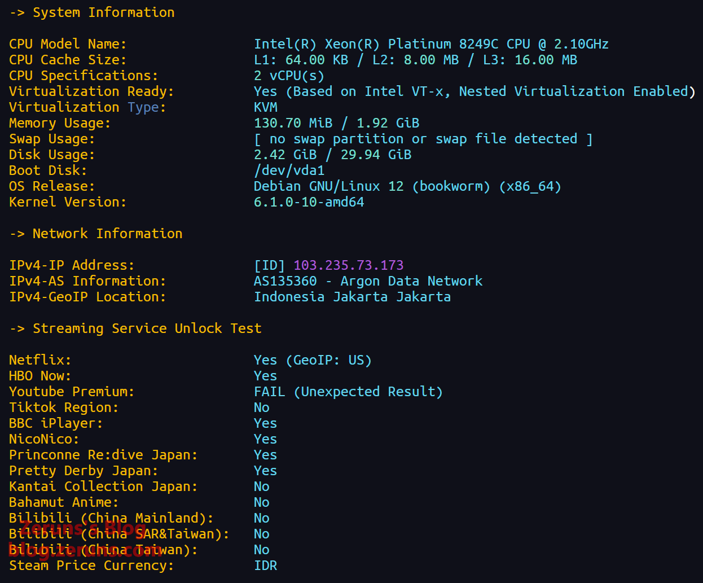Click the KVM virtualization type value
703x583 pixels.
[x=265, y=107]
